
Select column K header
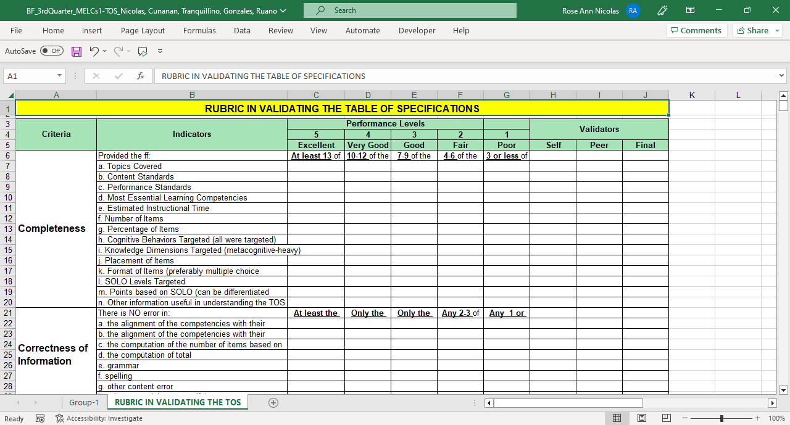[x=692, y=95]
